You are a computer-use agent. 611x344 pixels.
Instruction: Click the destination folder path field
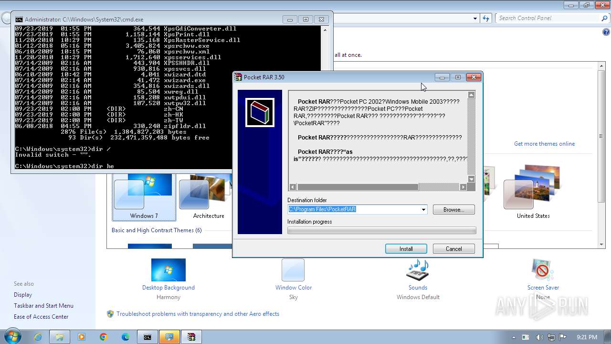click(354, 209)
